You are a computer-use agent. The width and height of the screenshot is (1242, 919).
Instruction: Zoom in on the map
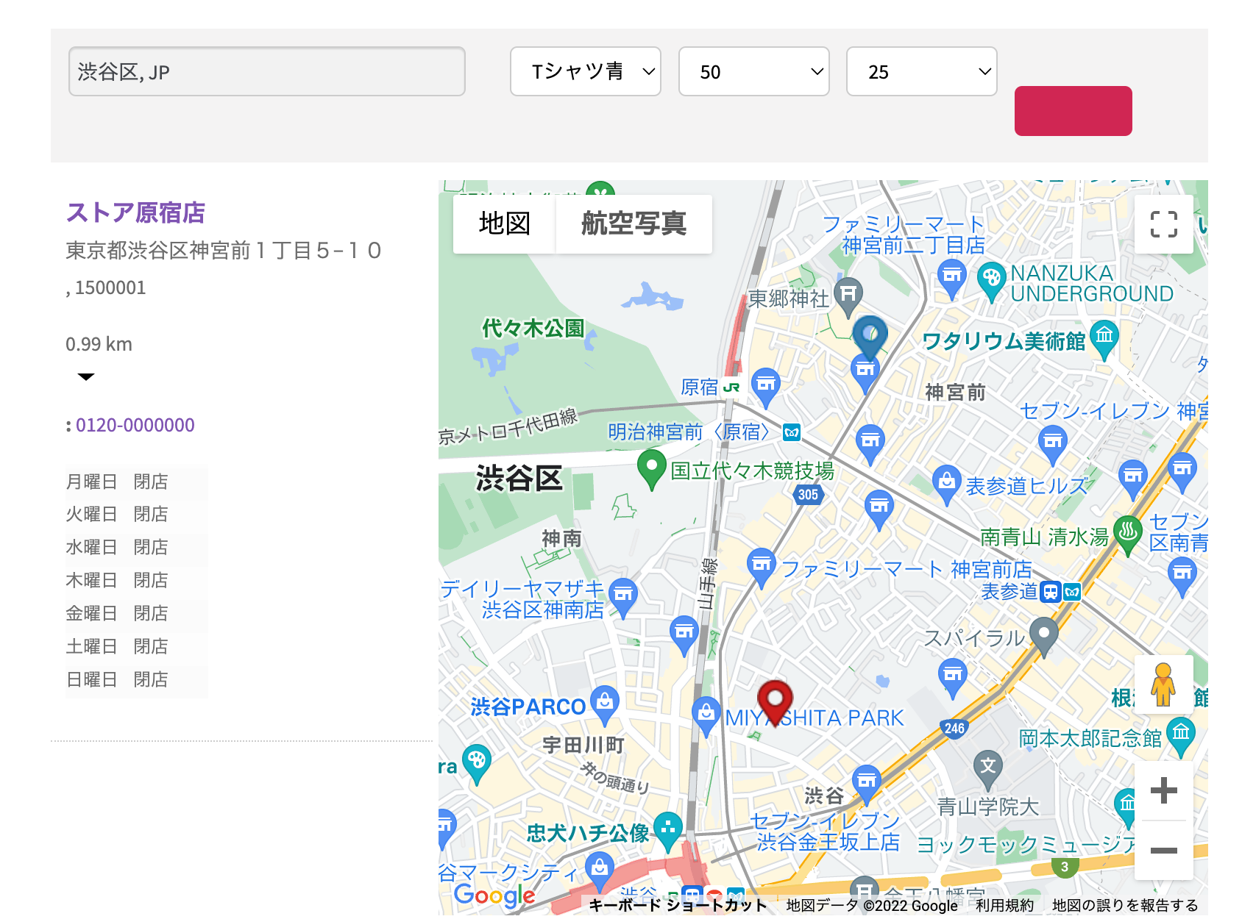(1164, 791)
